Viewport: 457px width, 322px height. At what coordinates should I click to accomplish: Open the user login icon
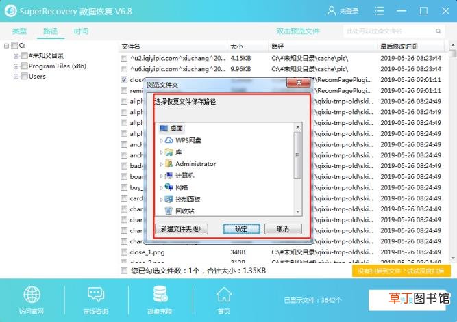tap(332, 11)
